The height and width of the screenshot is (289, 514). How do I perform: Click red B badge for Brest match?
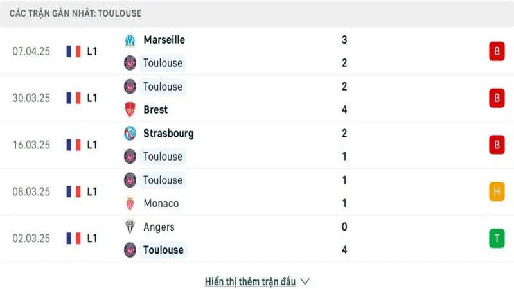click(497, 98)
